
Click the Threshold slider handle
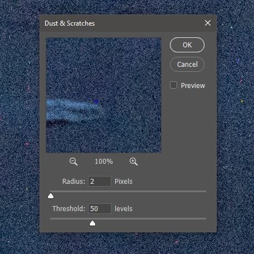coord(92,223)
